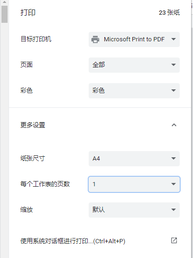193x258 pixels.
Task: Click the open-in-new-window icon for system dialog
Action: [174, 240]
